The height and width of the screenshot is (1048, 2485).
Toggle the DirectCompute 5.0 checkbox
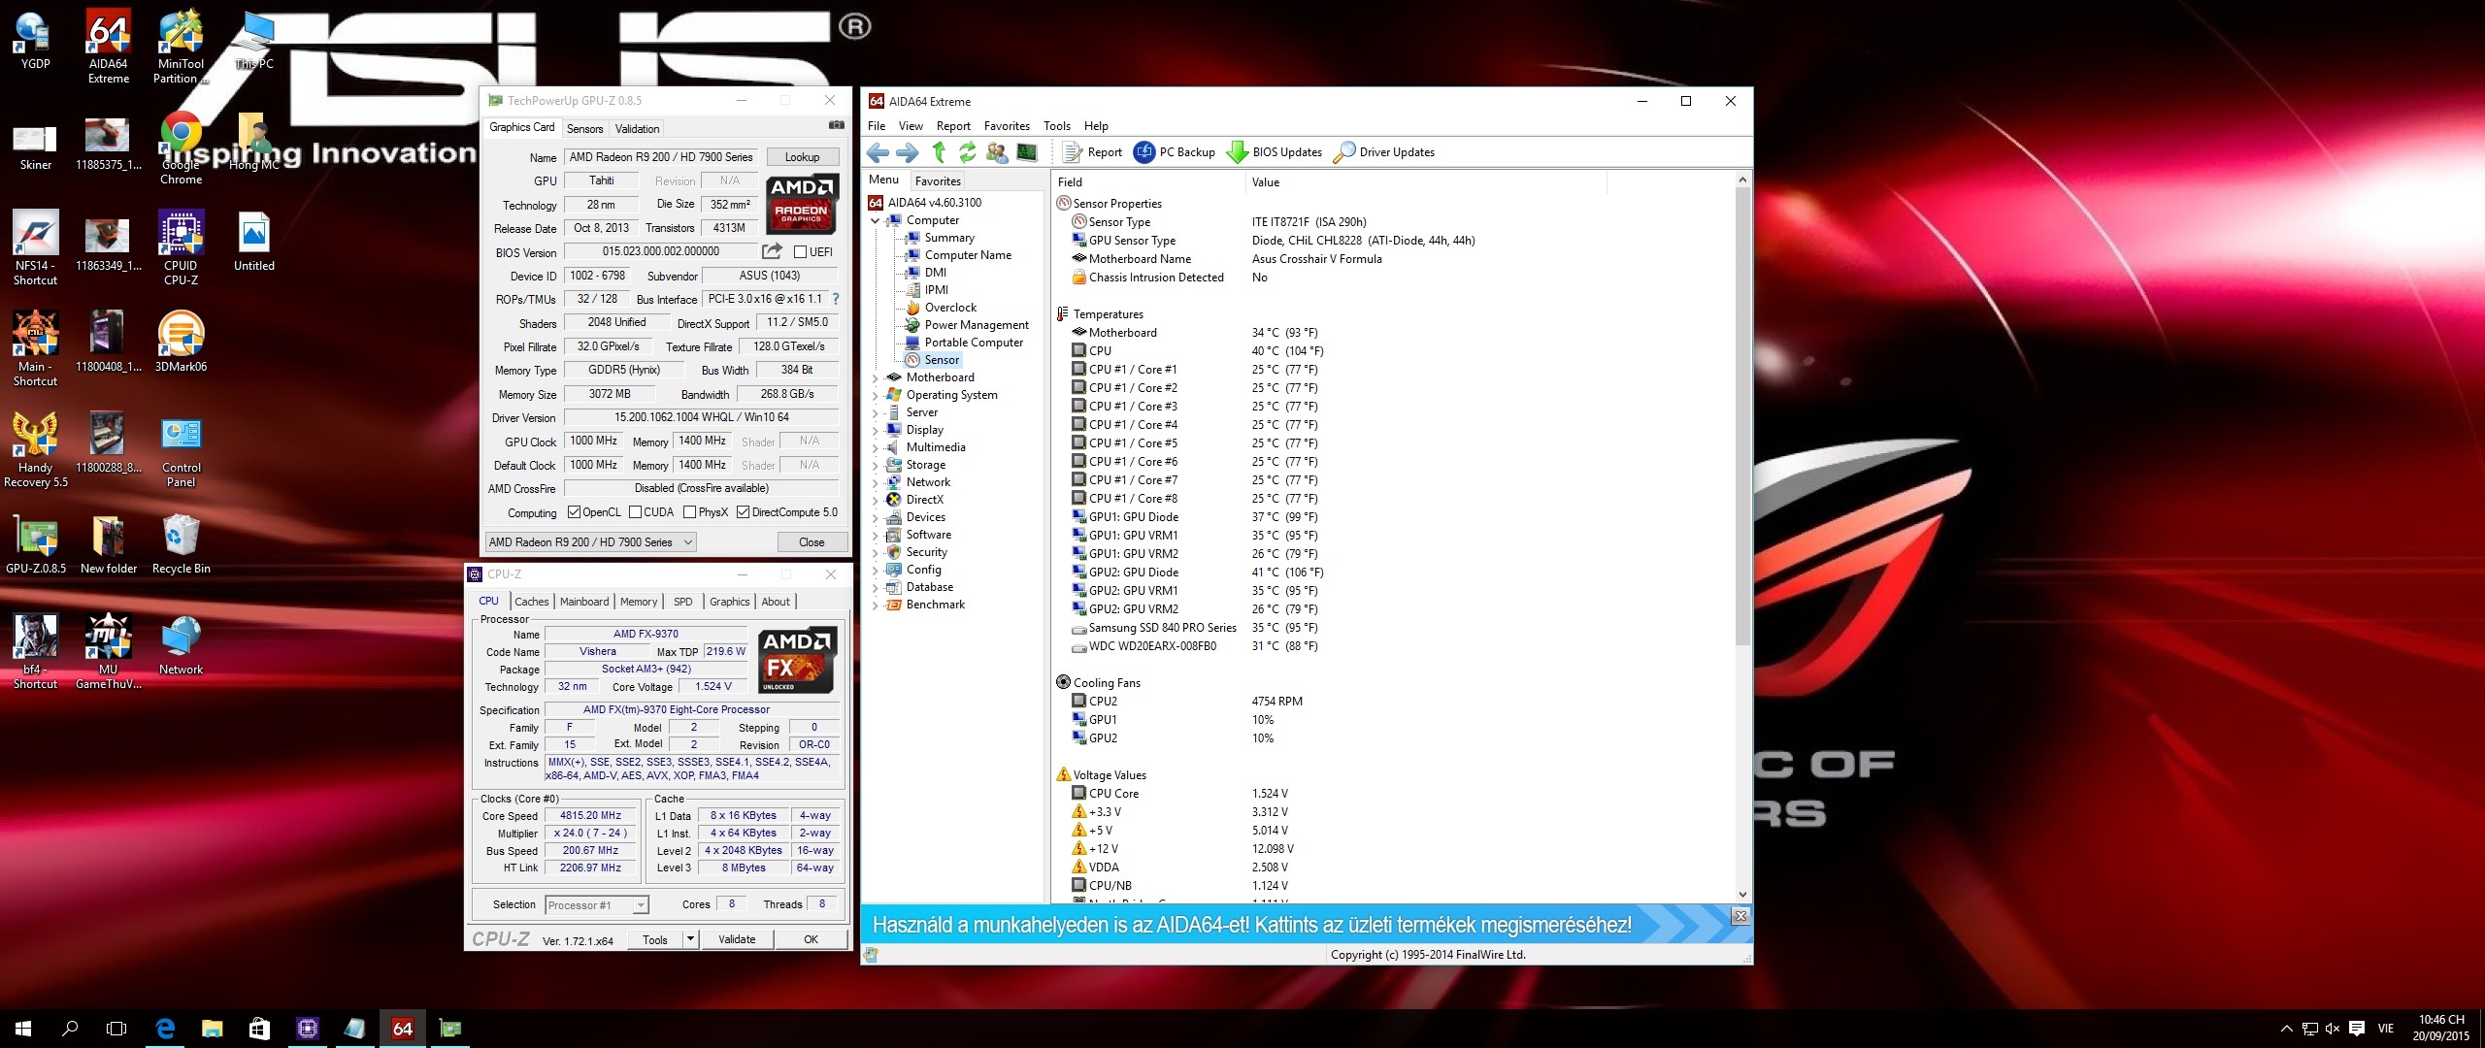pos(743,512)
